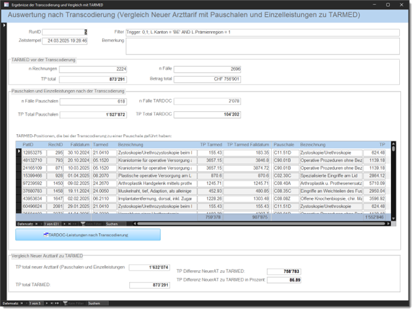Select PatID cell 15399466
This screenshot has width=414, height=311.
[x=34, y=176]
